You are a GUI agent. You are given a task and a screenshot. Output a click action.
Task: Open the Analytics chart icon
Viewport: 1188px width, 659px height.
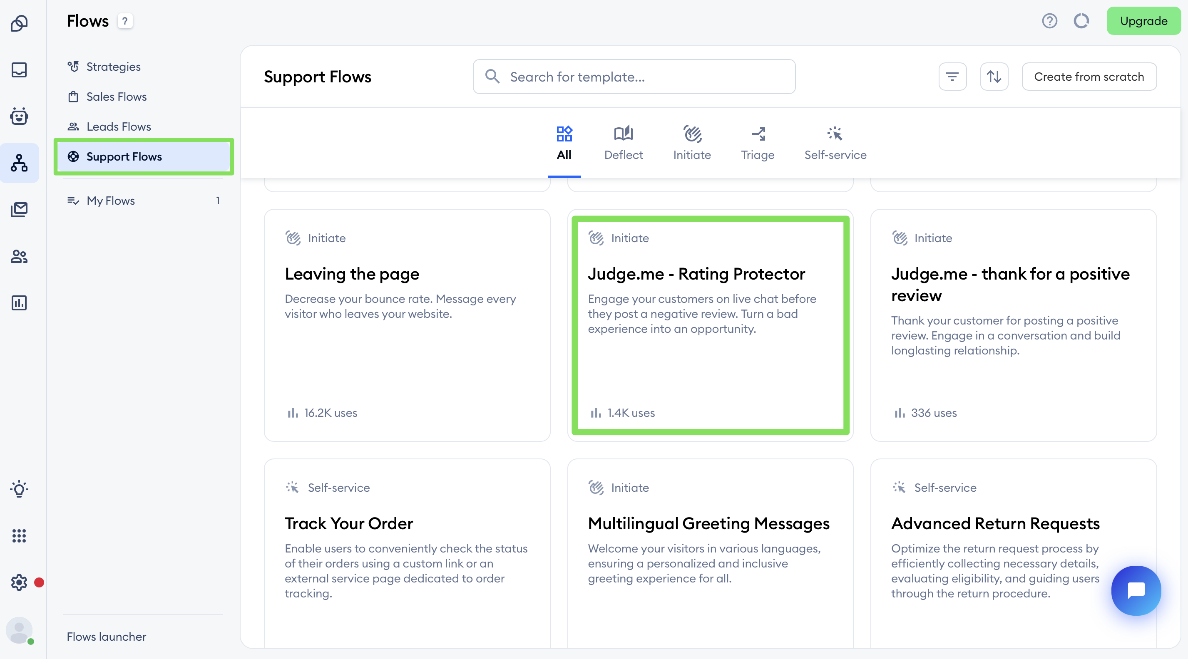19,303
